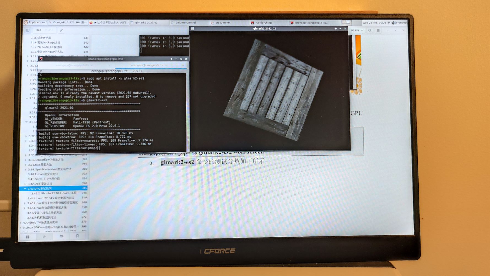490x276 pixels.
Task: Open outline item 3.47.安装内核头文件的方法
Action: click(44, 213)
